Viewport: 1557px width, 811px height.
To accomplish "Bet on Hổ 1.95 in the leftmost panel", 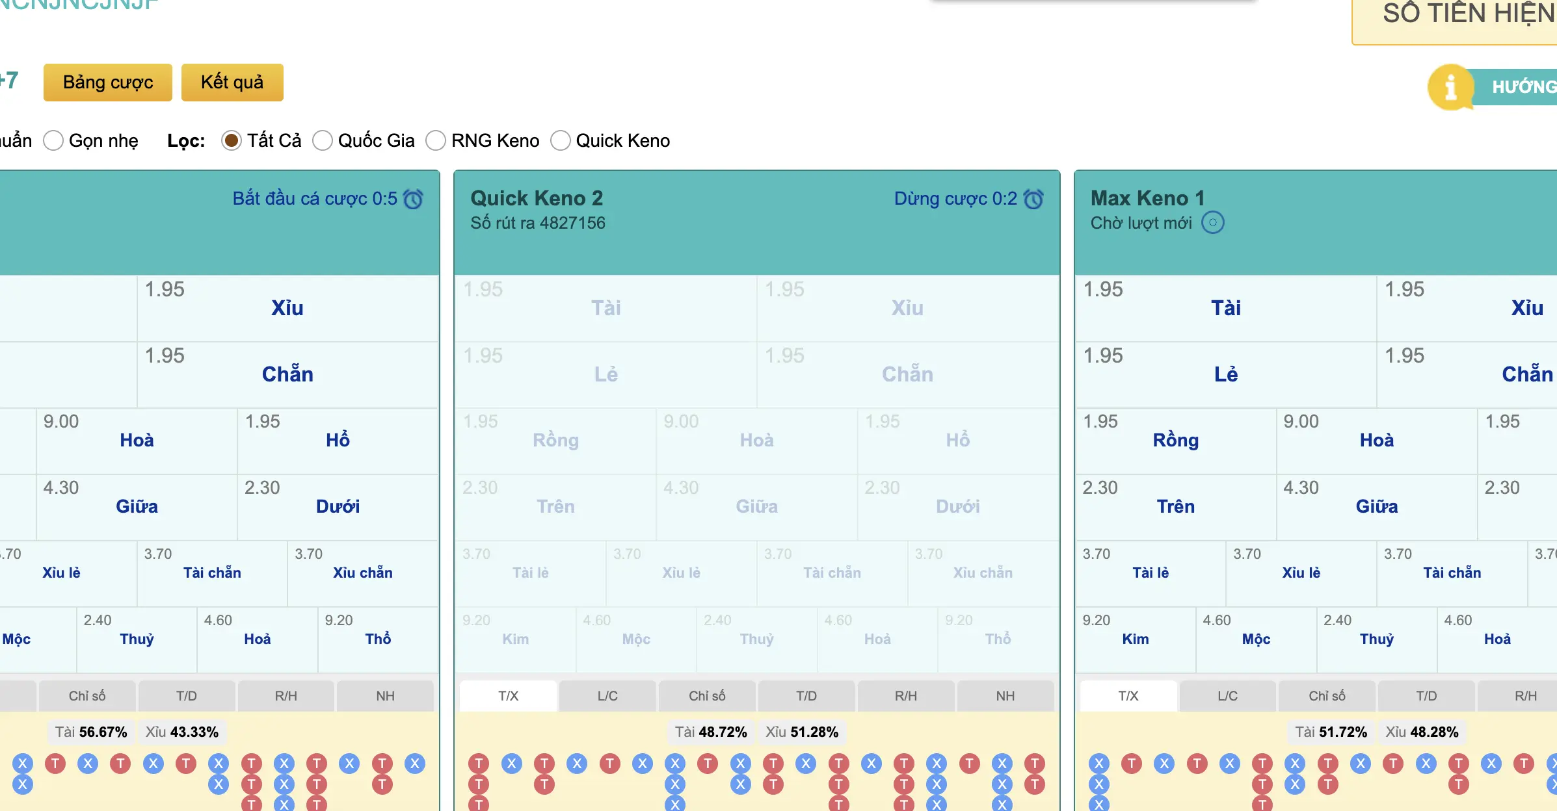I will point(338,441).
